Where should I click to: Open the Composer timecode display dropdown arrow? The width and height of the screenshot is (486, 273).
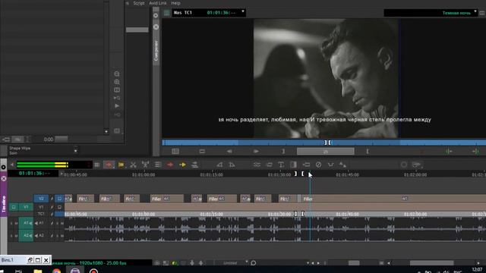click(x=243, y=12)
